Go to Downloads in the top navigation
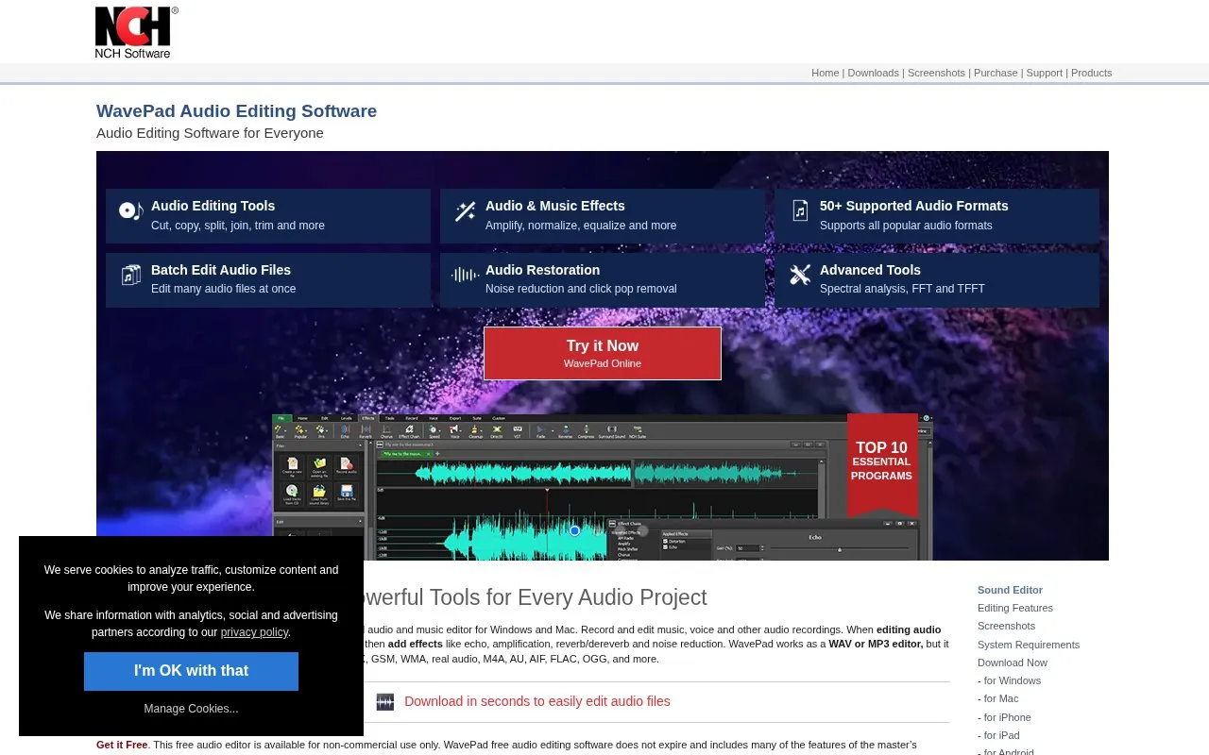Viewport: 1209px width, 755px height. click(x=873, y=73)
